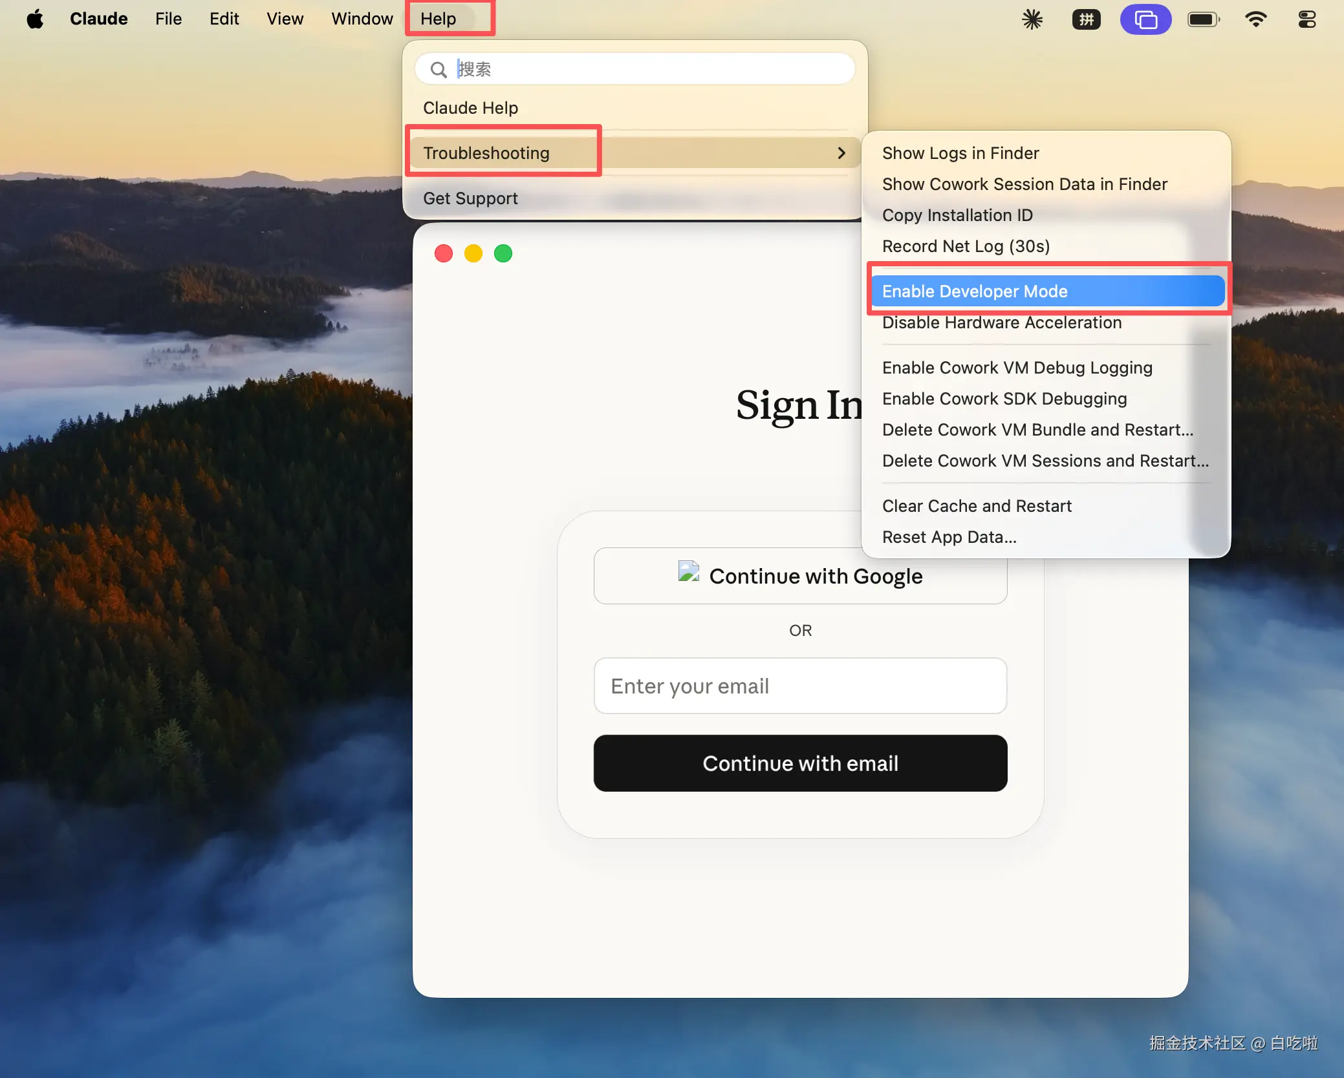
Task: Click the Continue with email button
Action: click(x=801, y=763)
